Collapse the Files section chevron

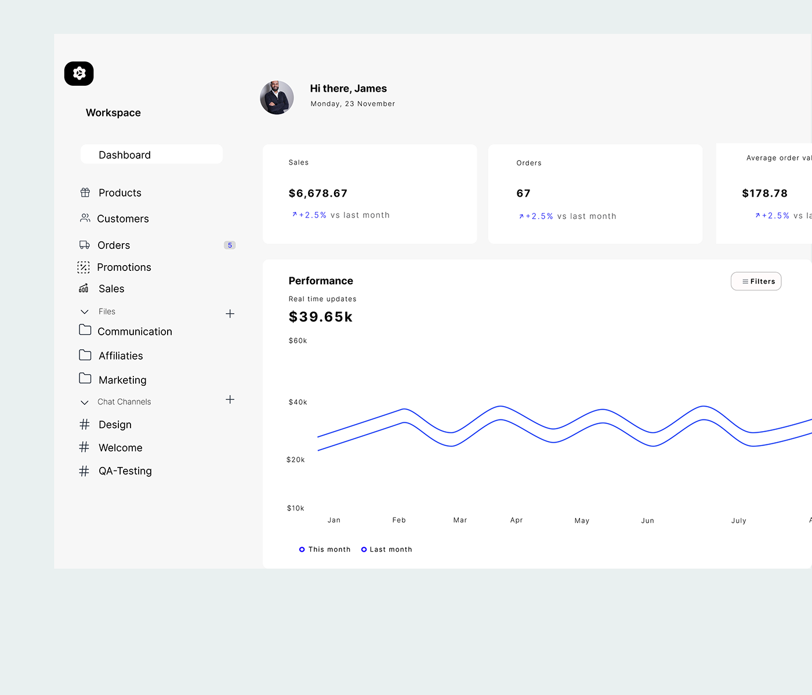pyautogui.click(x=85, y=312)
